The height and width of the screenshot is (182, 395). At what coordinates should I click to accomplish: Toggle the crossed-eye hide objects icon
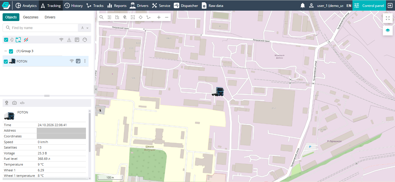coord(26,40)
